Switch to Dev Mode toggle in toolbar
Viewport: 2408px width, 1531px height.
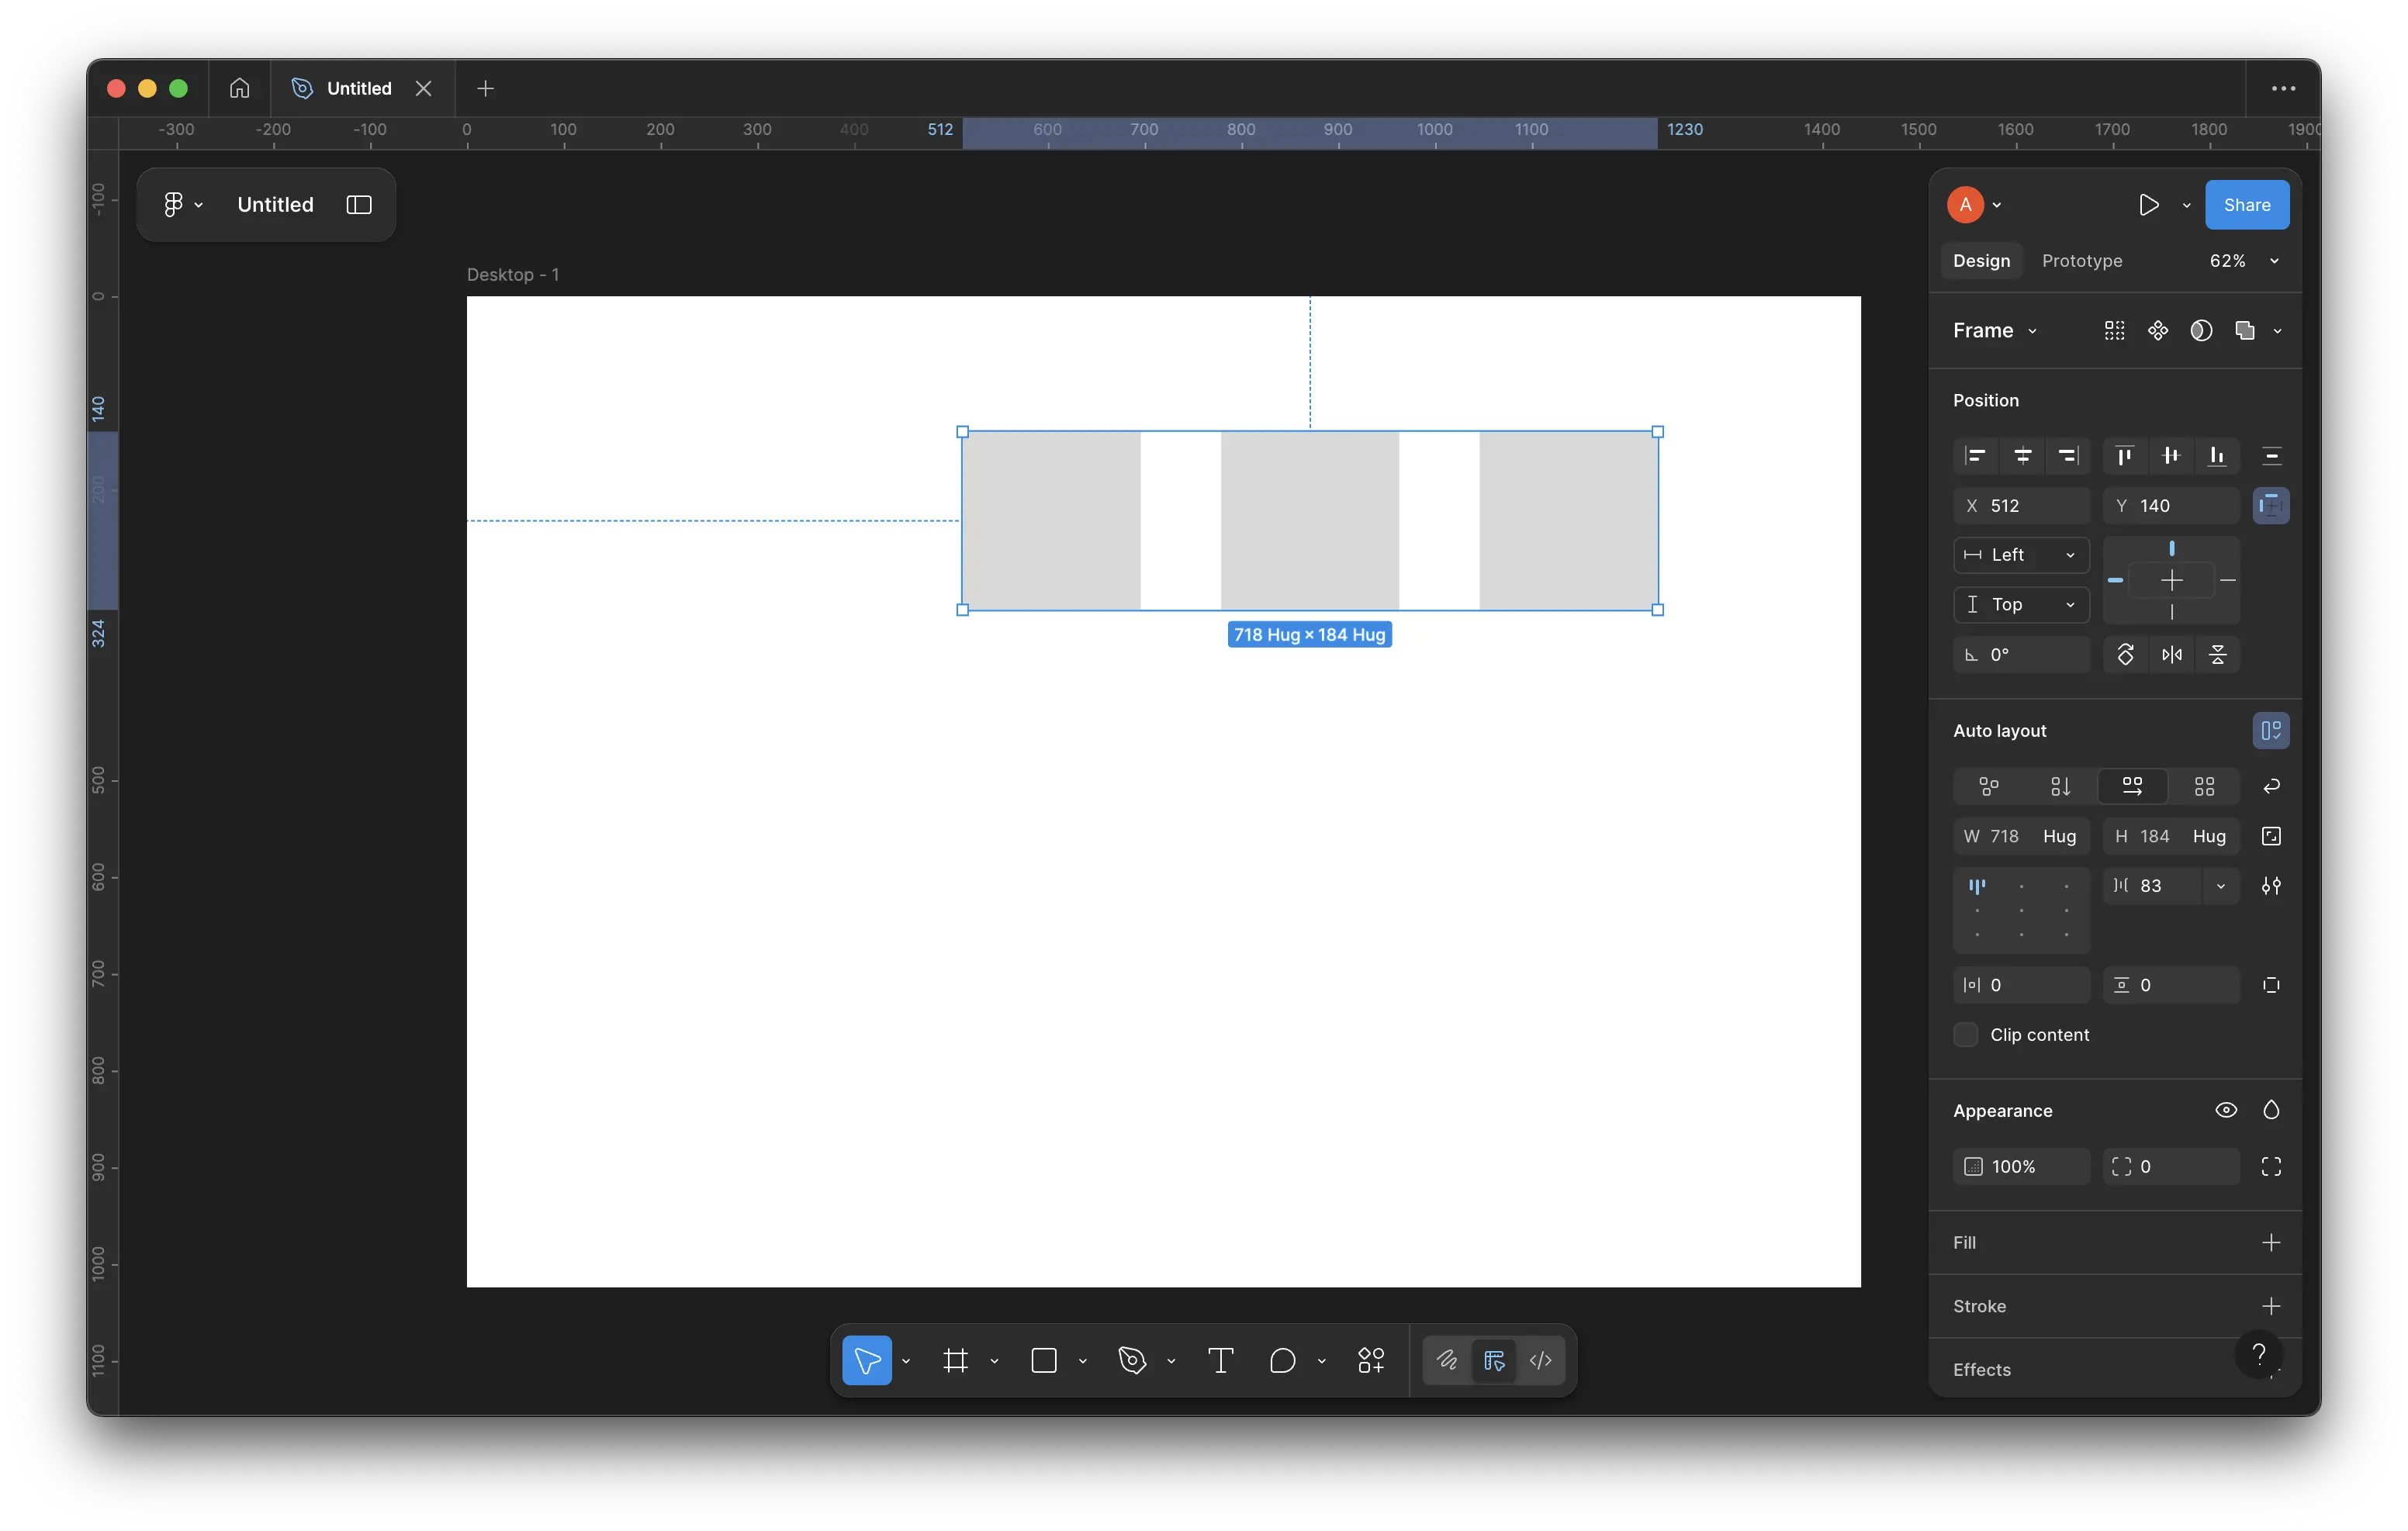(1540, 1360)
